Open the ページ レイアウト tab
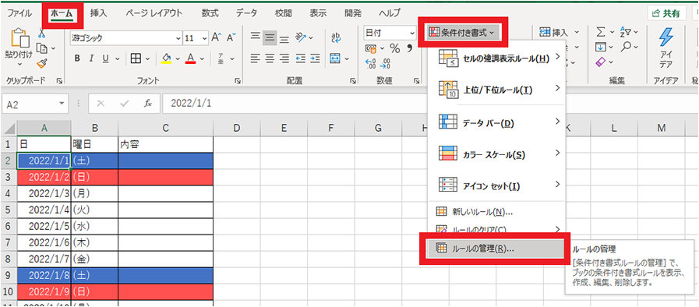 154,13
